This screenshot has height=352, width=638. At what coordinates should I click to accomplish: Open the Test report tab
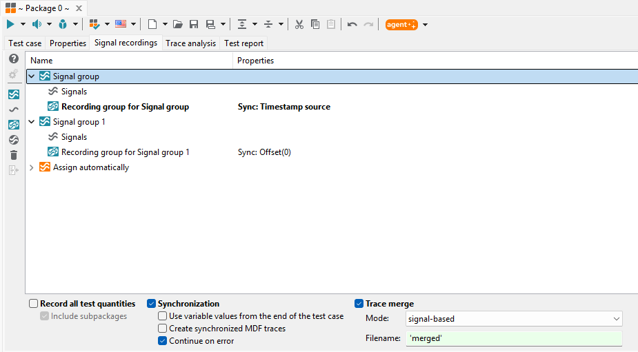(x=243, y=43)
